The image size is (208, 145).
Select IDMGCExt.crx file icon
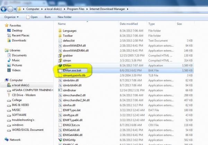click(x=60, y=125)
